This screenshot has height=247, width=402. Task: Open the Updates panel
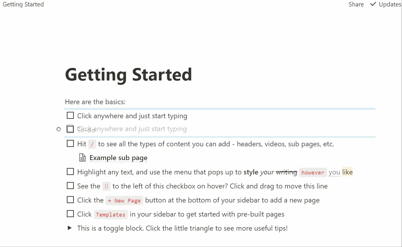coord(390,4)
